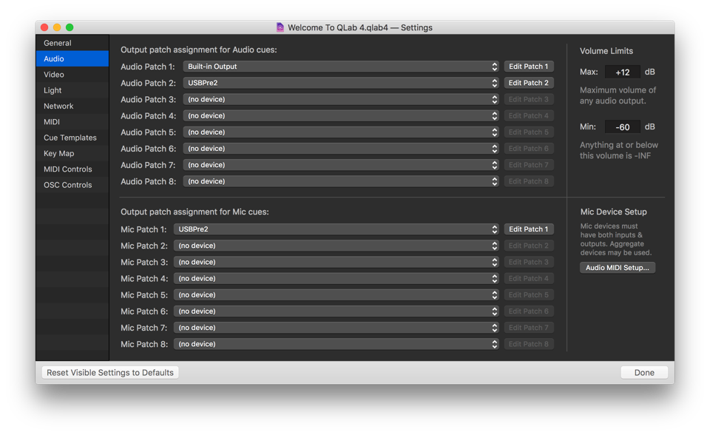710x435 pixels.
Task: Click Edit Patch 1 for Audio Patch 1
Action: click(528, 67)
